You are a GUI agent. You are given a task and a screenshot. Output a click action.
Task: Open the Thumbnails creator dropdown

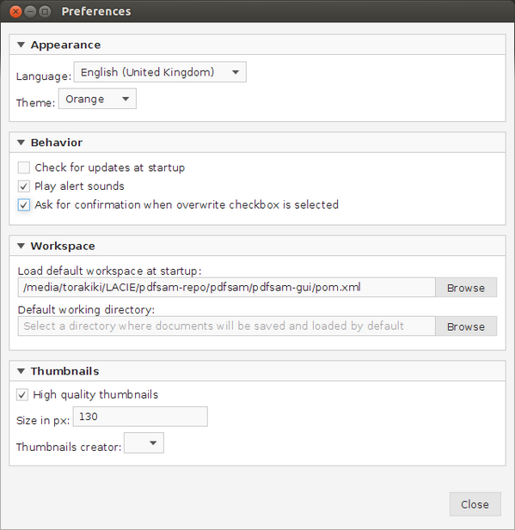[144, 442]
